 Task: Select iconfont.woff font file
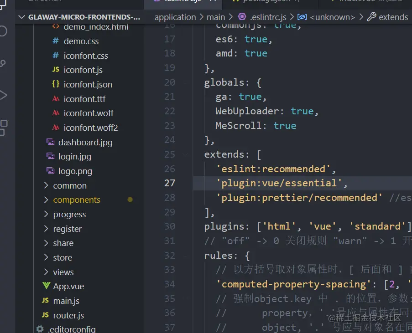[x=89, y=113]
